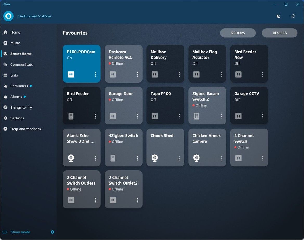Image resolution: width=304 pixels, height=240 pixels.
Task: Click the Chook Shed camera icon
Action: pyautogui.click(x=155, y=158)
